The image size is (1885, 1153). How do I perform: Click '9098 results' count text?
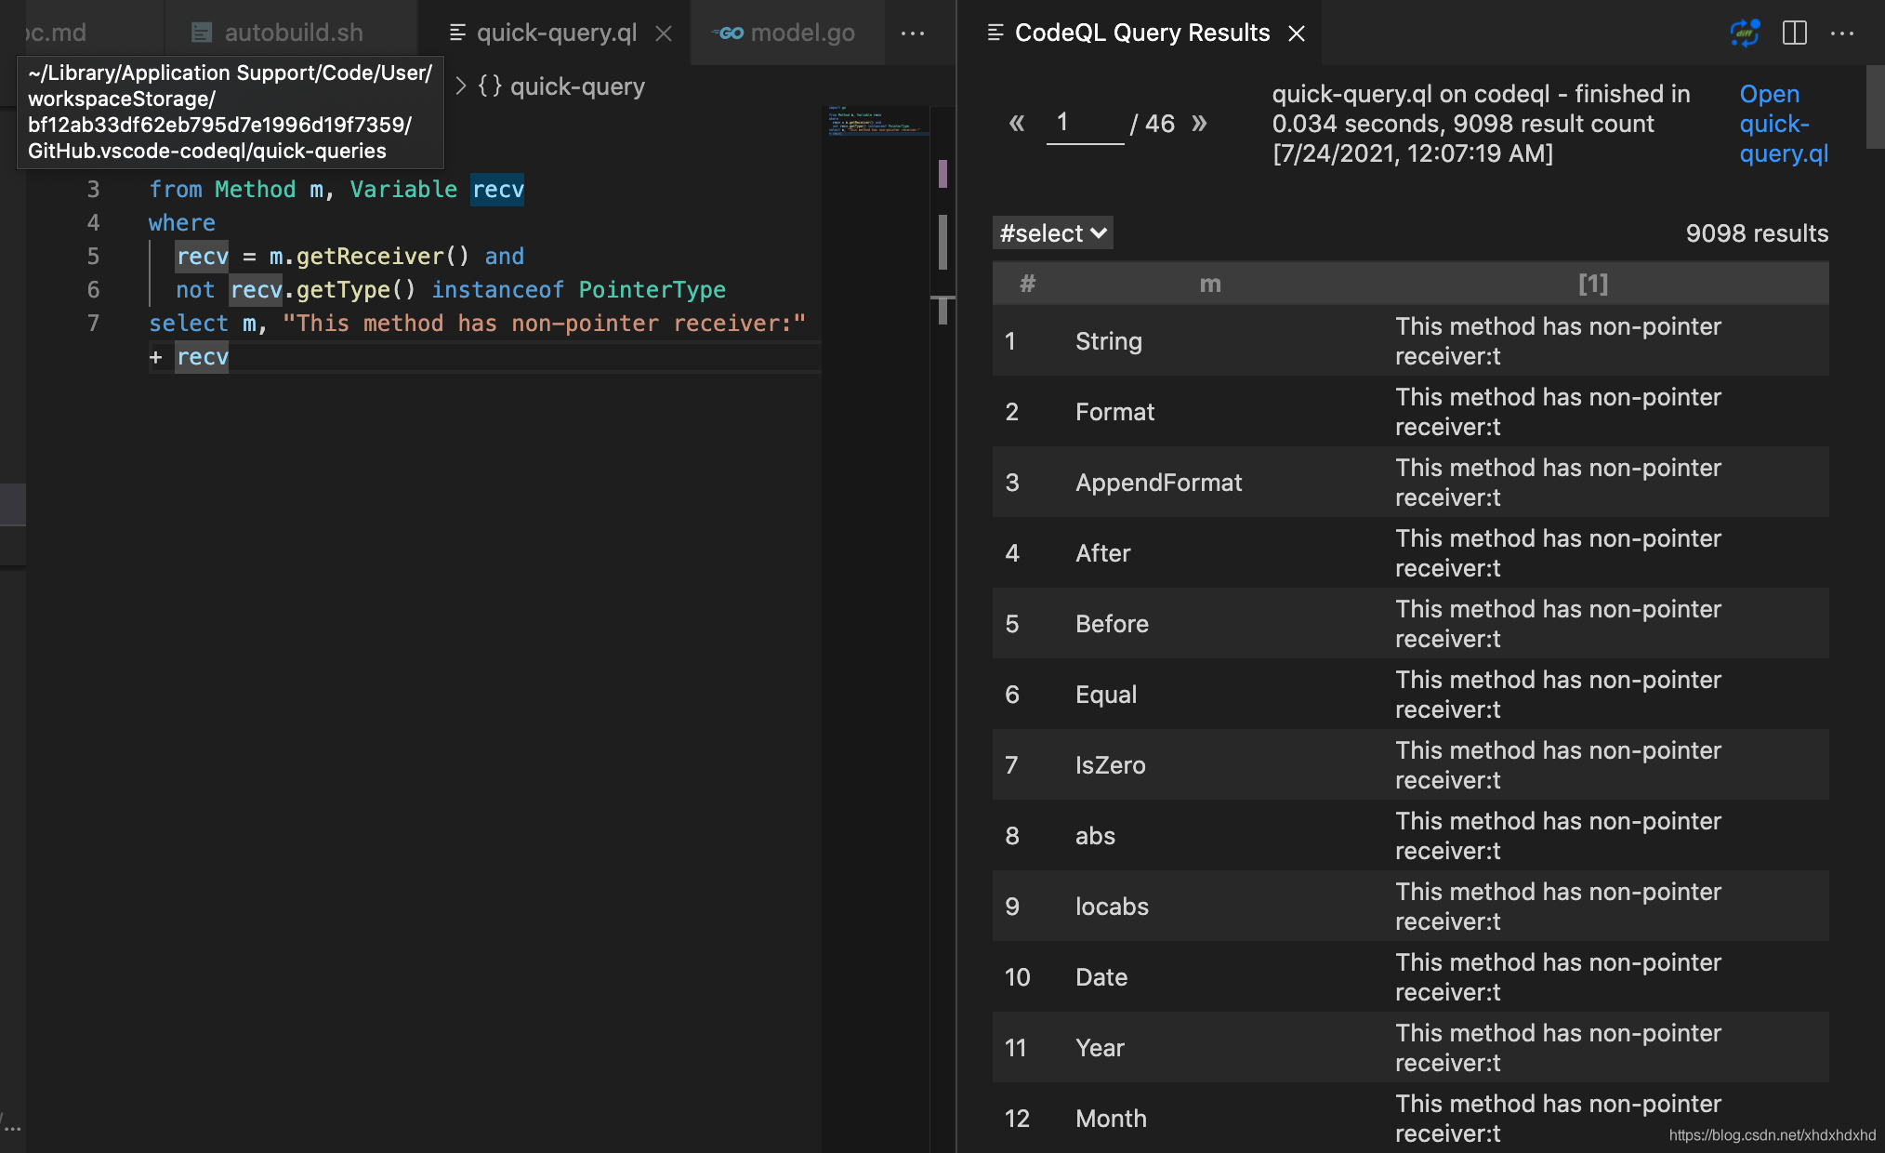(1757, 233)
